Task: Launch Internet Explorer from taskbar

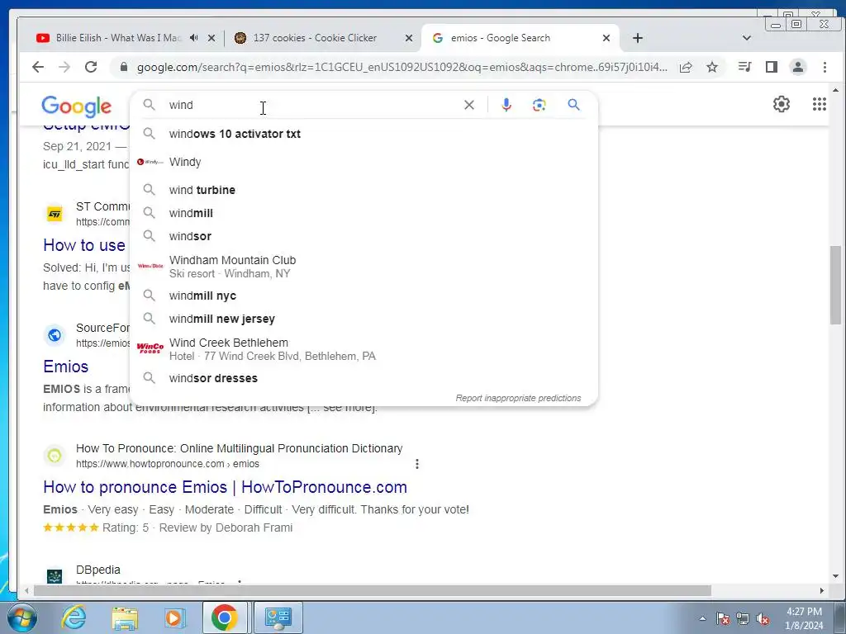Action: (74, 617)
